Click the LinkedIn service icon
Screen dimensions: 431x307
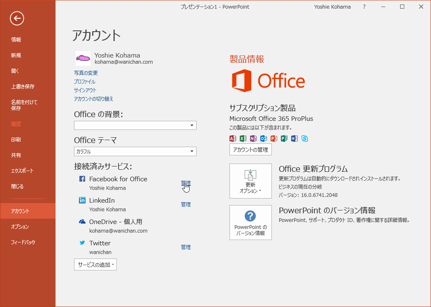coord(82,200)
